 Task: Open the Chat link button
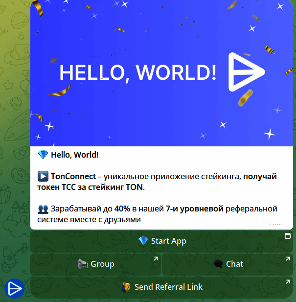click(228, 264)
